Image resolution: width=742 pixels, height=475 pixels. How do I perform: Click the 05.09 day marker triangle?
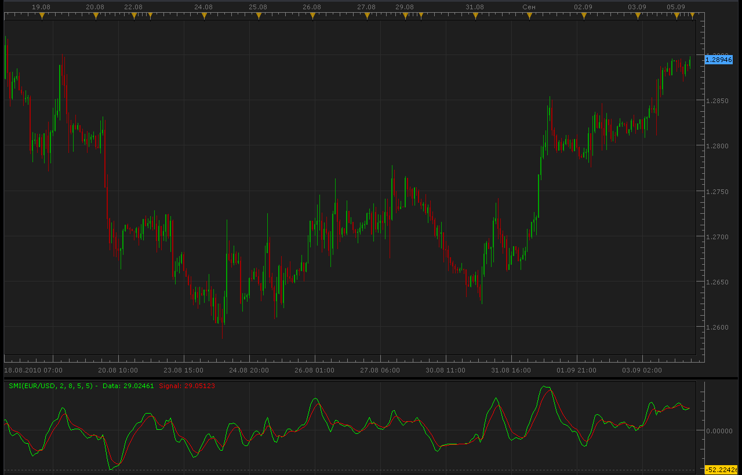676,16
